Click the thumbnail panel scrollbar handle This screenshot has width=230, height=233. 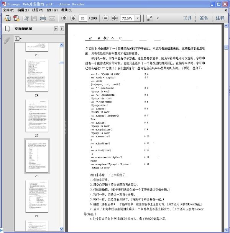(61, 63)
